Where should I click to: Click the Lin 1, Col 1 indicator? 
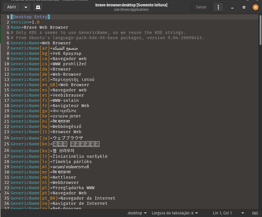click(222, 213)
